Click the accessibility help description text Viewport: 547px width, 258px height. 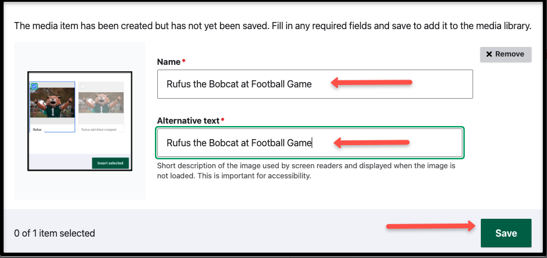coord(306,171)
